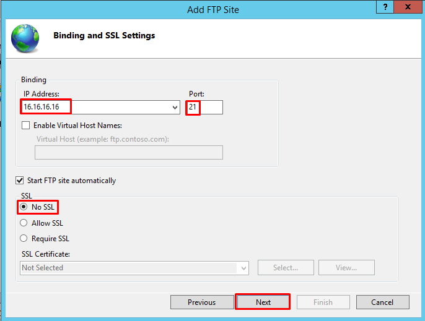Expand the IP Address dropdown arrow
This screenshot has height=321, width=425.
coord(175,108)
